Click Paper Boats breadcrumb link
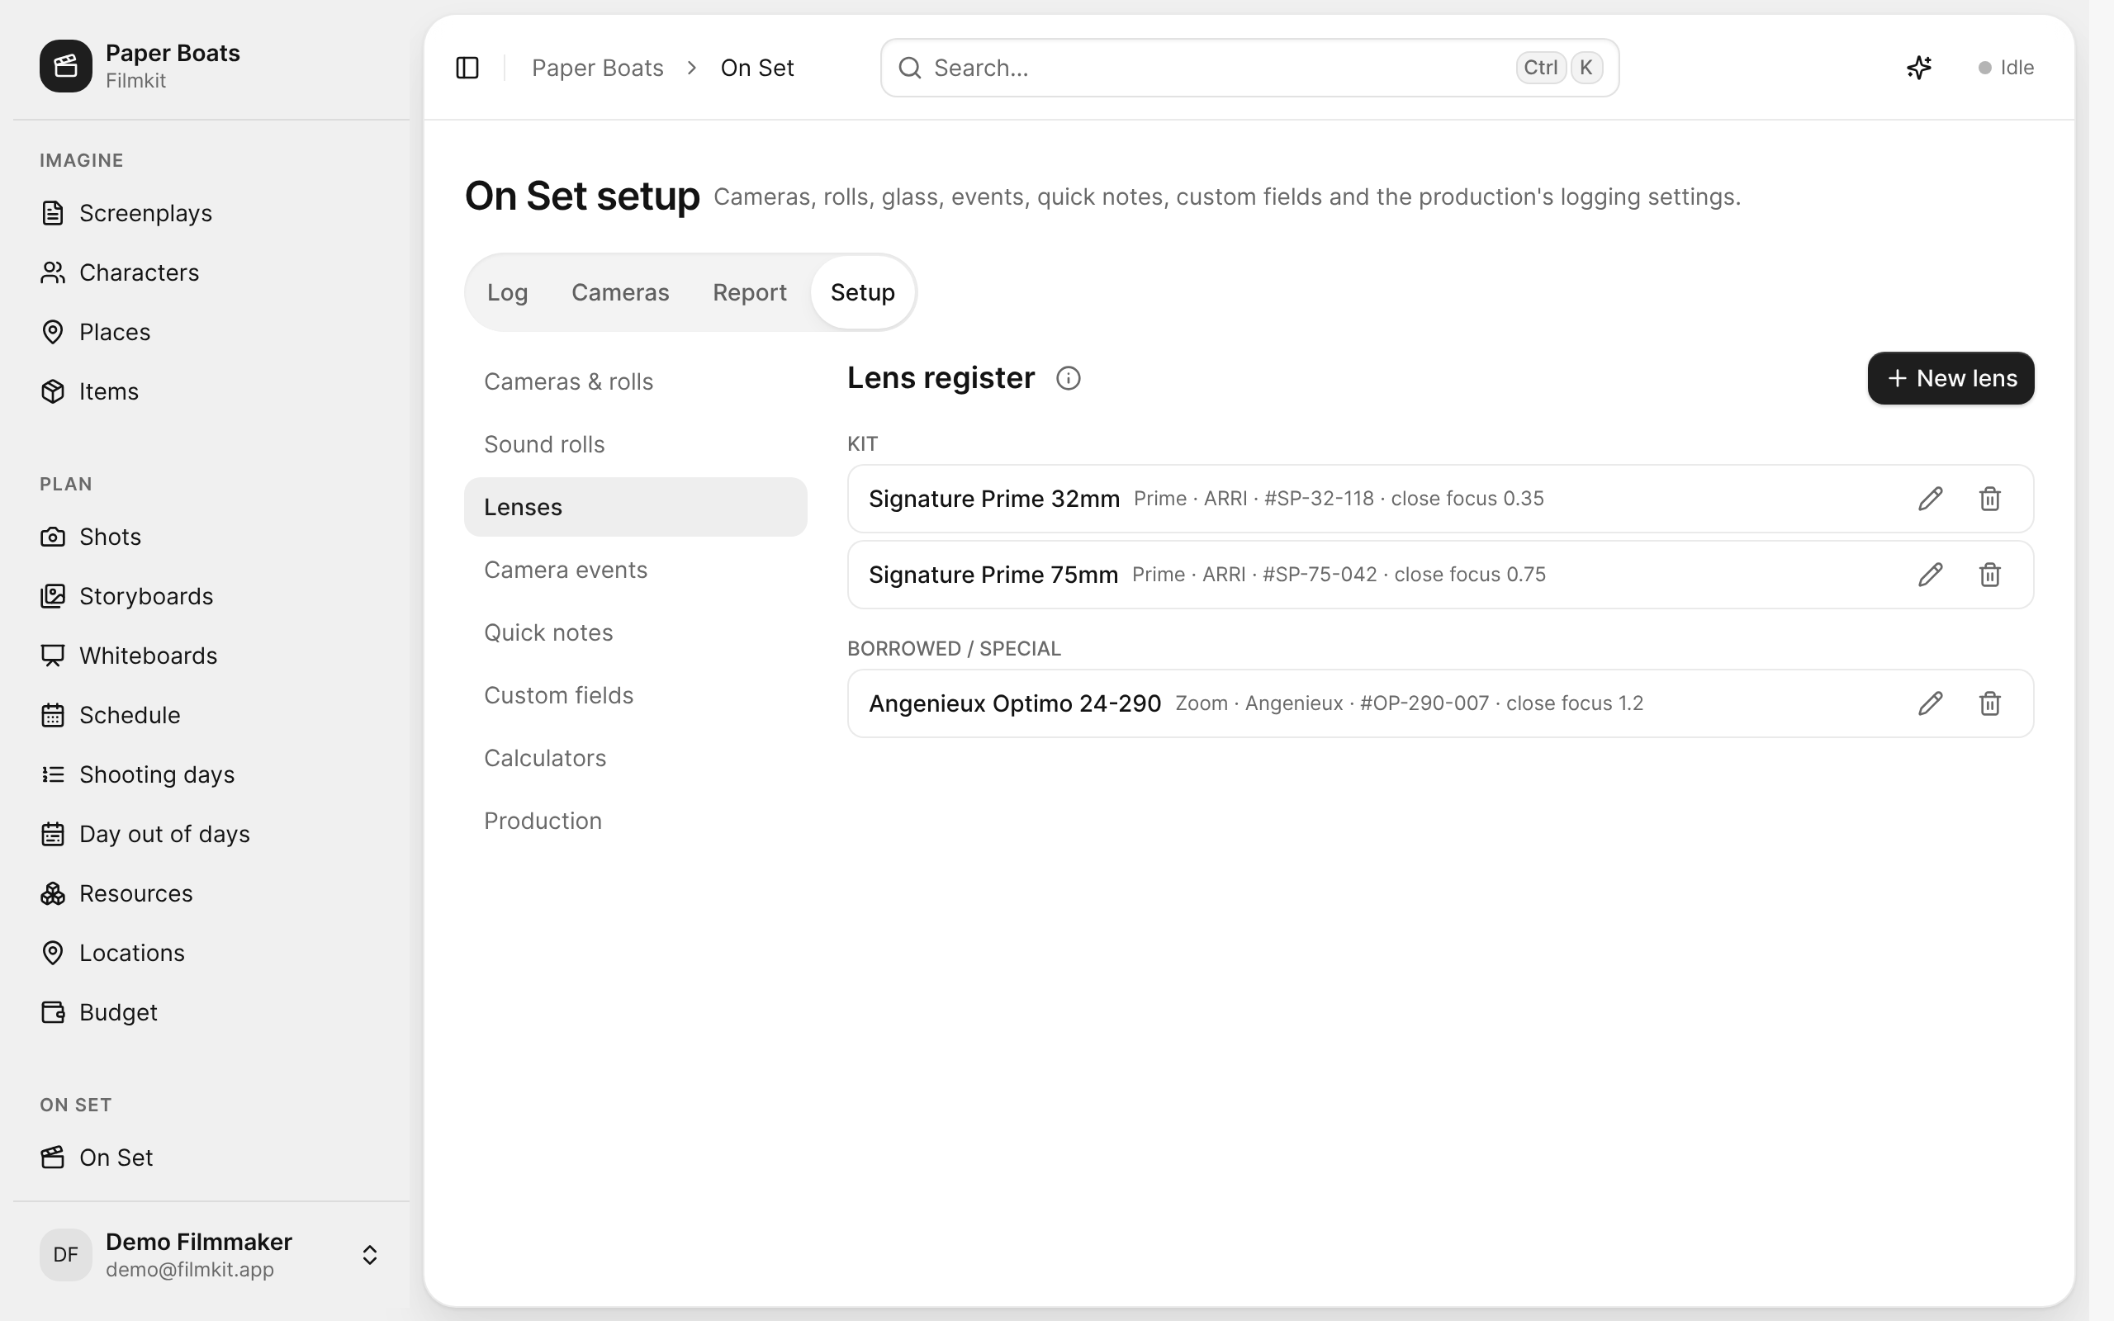Screen dimensions: 2114x1321 point(598,67)
